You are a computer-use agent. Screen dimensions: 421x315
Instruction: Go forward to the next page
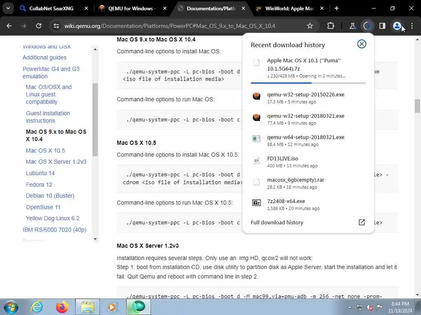[23, 26]
